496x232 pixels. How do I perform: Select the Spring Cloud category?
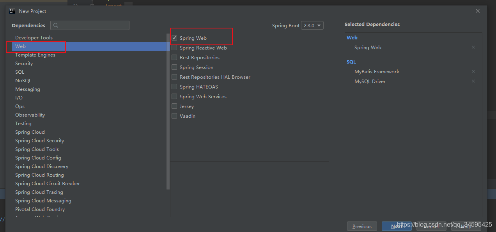[x=89, y=132]
